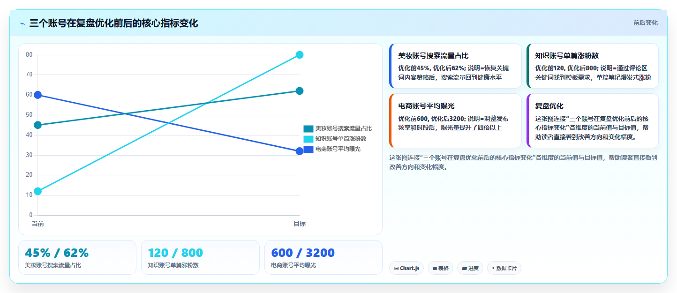
Task: Select the blue data point at 60
Action: pyautogui.click(x=38, y=95)
